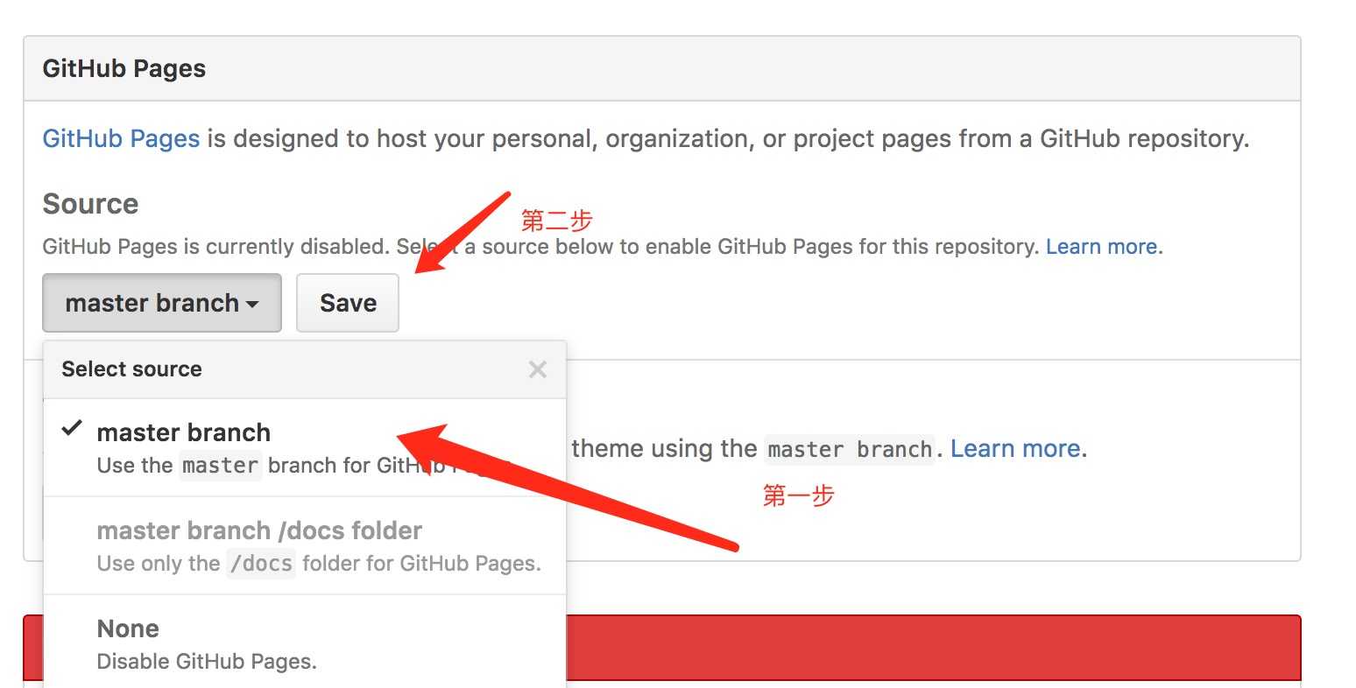
Task: Open Learn more link after theme text
Action: point(1015,449)
